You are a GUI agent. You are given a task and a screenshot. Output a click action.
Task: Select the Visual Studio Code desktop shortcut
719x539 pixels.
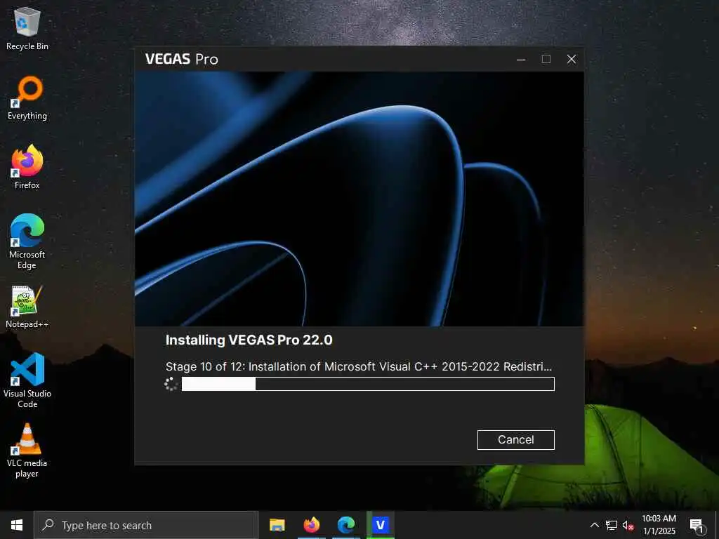pyautogui.click(x=27, y=380)
